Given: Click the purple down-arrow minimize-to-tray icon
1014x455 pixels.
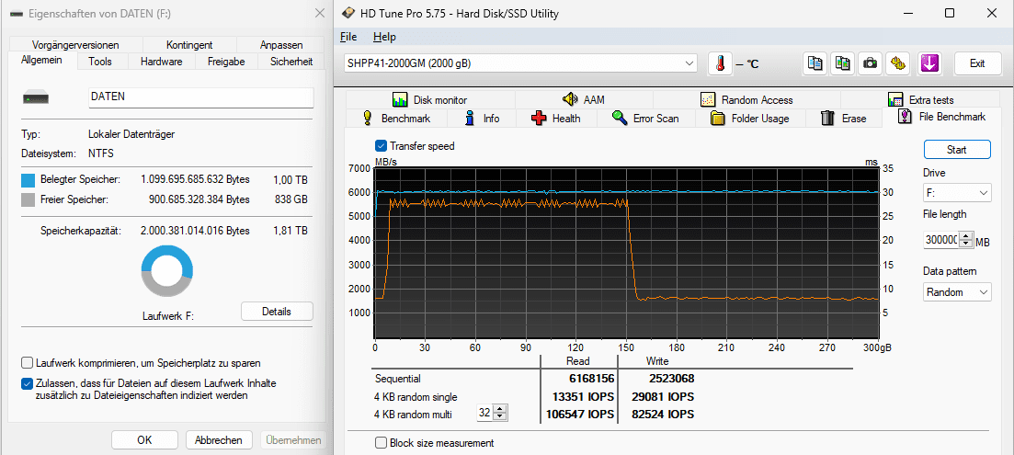Looking at the screenshot, I should point(929,63).
